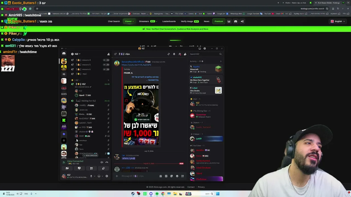This screenshot has width=351, height=197.
Task: Select LeVi9 in the Helper list
Action: click(206, 139)
